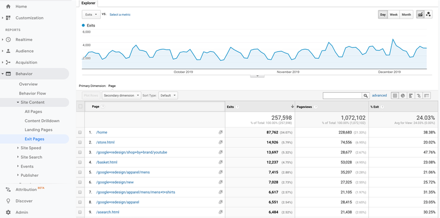Open /home page in new window icon
The image size is (440, 218).
coord(221,132)
